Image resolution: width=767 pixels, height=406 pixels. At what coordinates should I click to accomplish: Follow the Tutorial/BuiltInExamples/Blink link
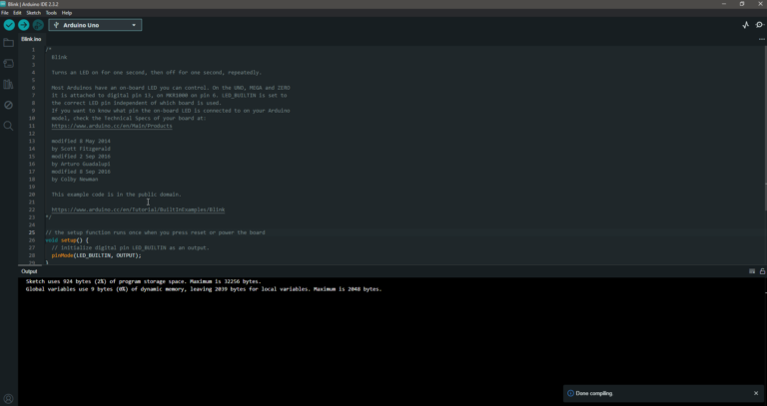(138, 209)
